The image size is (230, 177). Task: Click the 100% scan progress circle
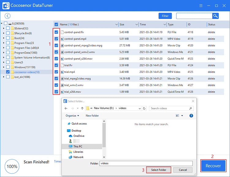12,166
